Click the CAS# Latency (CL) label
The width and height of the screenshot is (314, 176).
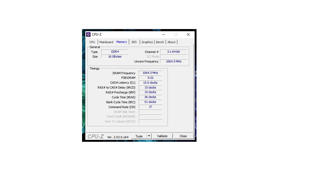(x=123, y=83)
